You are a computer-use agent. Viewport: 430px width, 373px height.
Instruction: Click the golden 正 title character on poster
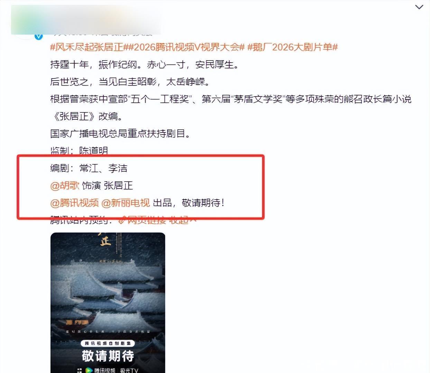(x=105, y=240)
